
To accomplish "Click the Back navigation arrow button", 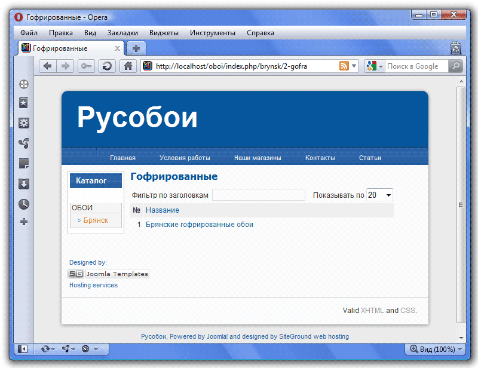I will click(48, 66).
